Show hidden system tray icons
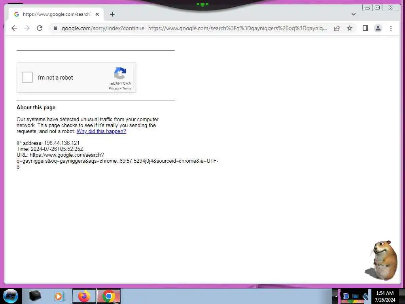The height and width of the screenshot is (304, 405). tap(336, 296)
